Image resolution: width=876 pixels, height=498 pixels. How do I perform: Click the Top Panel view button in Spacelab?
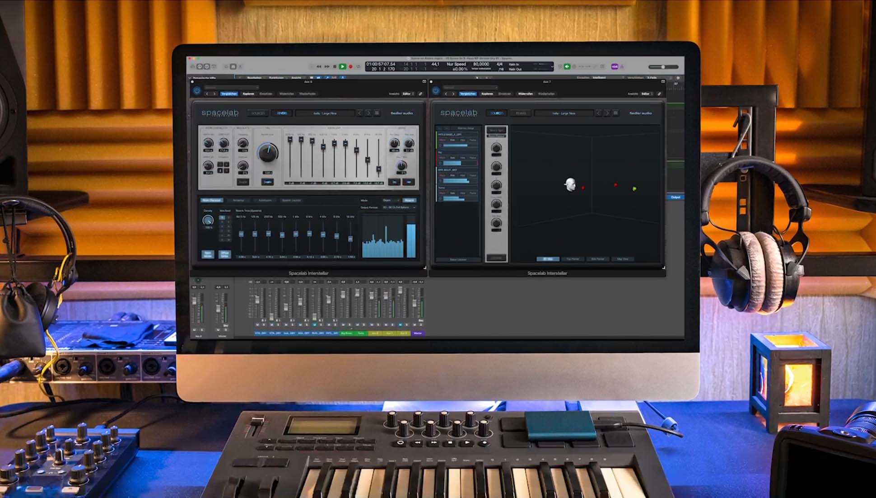point(573,258)
